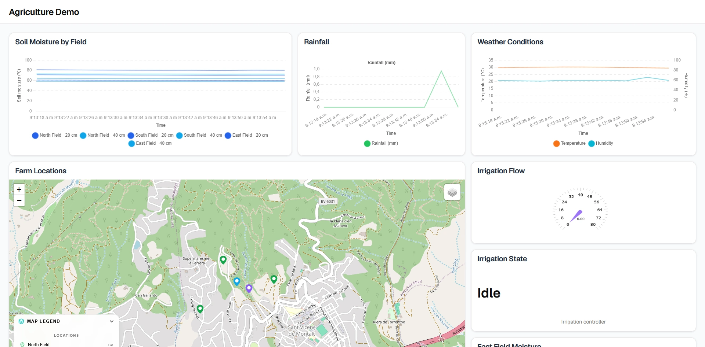Click the green marker near Supermaresme la Ferrera

tap(223, 260)
